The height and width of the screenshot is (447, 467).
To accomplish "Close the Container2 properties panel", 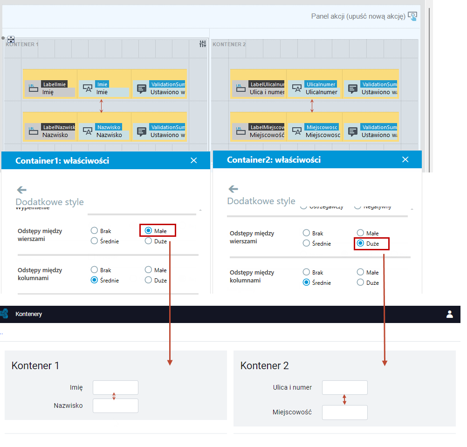I will [405, 159].
